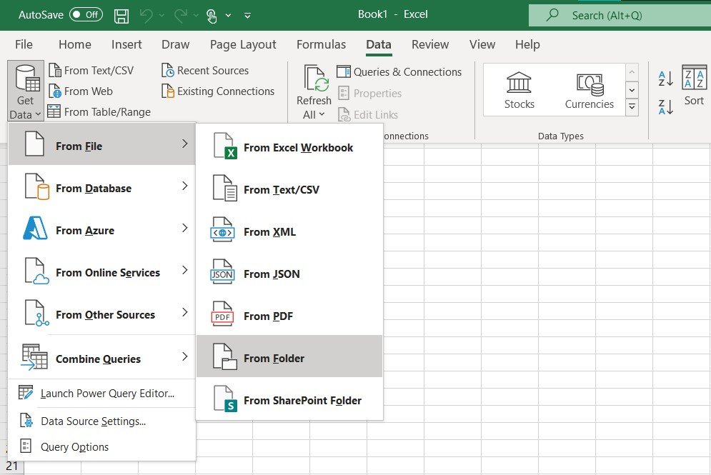
Task: Choose From Folder
Action: pyautogui.click(x=289, y=356)
